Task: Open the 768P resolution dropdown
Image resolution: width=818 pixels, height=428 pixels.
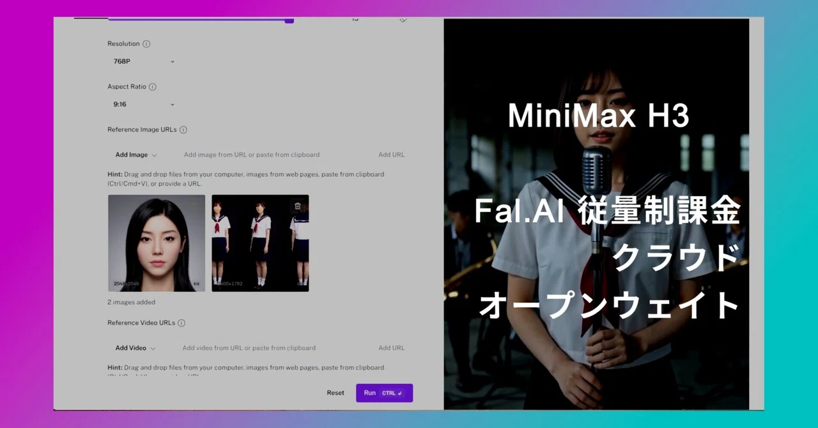Action: tap(144, 61)
